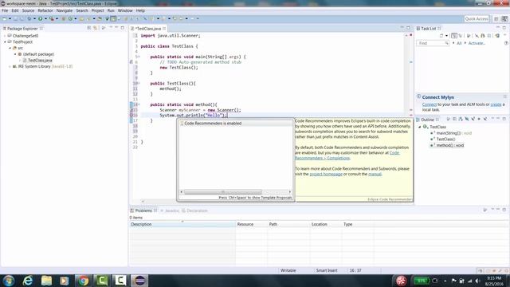
Task: Collapse the (default package) node
Action: click(15, 54)
